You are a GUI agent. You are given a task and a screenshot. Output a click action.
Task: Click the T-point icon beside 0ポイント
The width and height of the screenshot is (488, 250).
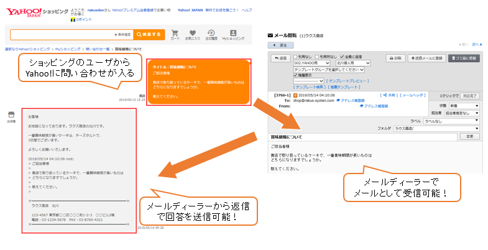[73, 20]
